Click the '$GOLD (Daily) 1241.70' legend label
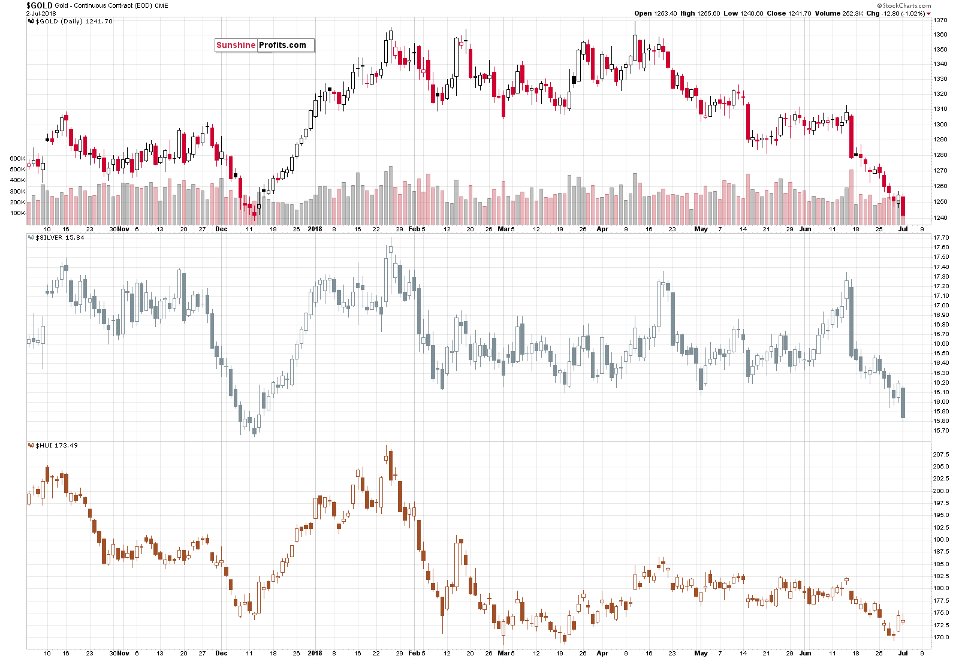 [74, 22]
